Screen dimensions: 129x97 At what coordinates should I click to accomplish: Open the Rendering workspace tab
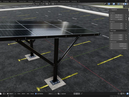[x=45, y=1]
